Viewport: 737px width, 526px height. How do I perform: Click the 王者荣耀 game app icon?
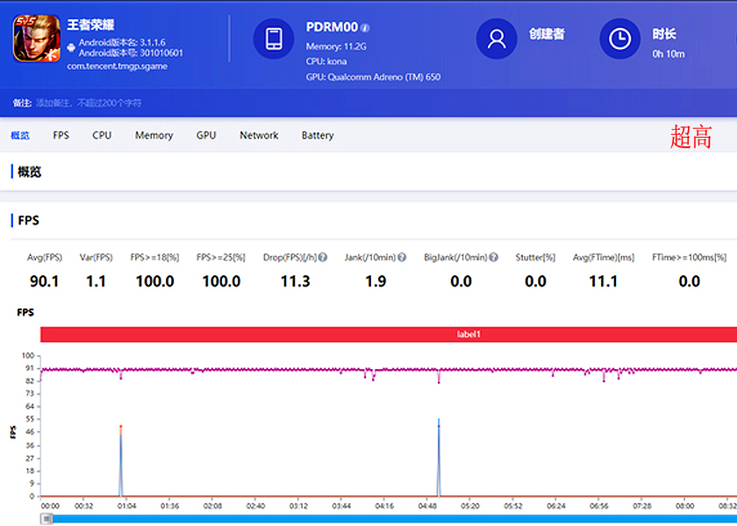coord(37,40)
